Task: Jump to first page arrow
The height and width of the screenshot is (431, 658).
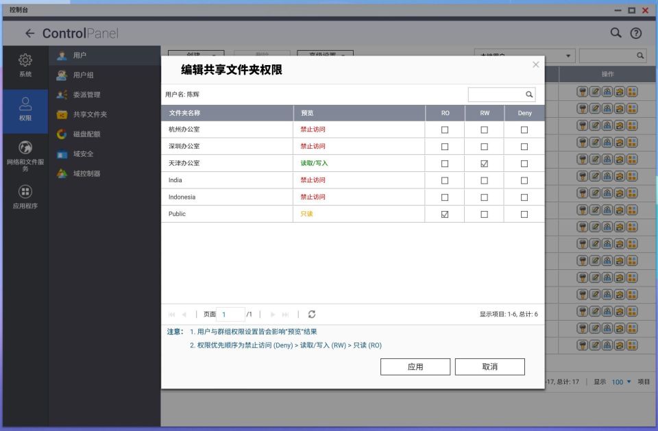Action: coord(171,315)
